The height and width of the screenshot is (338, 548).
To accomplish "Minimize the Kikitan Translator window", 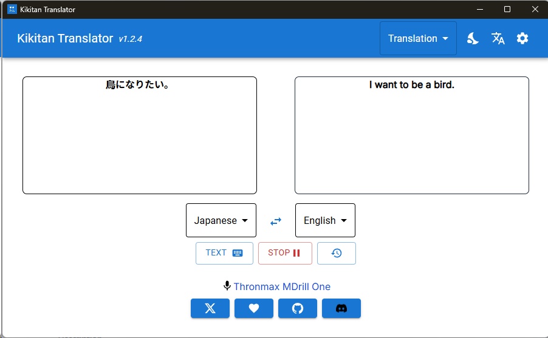I will (480, 10).
